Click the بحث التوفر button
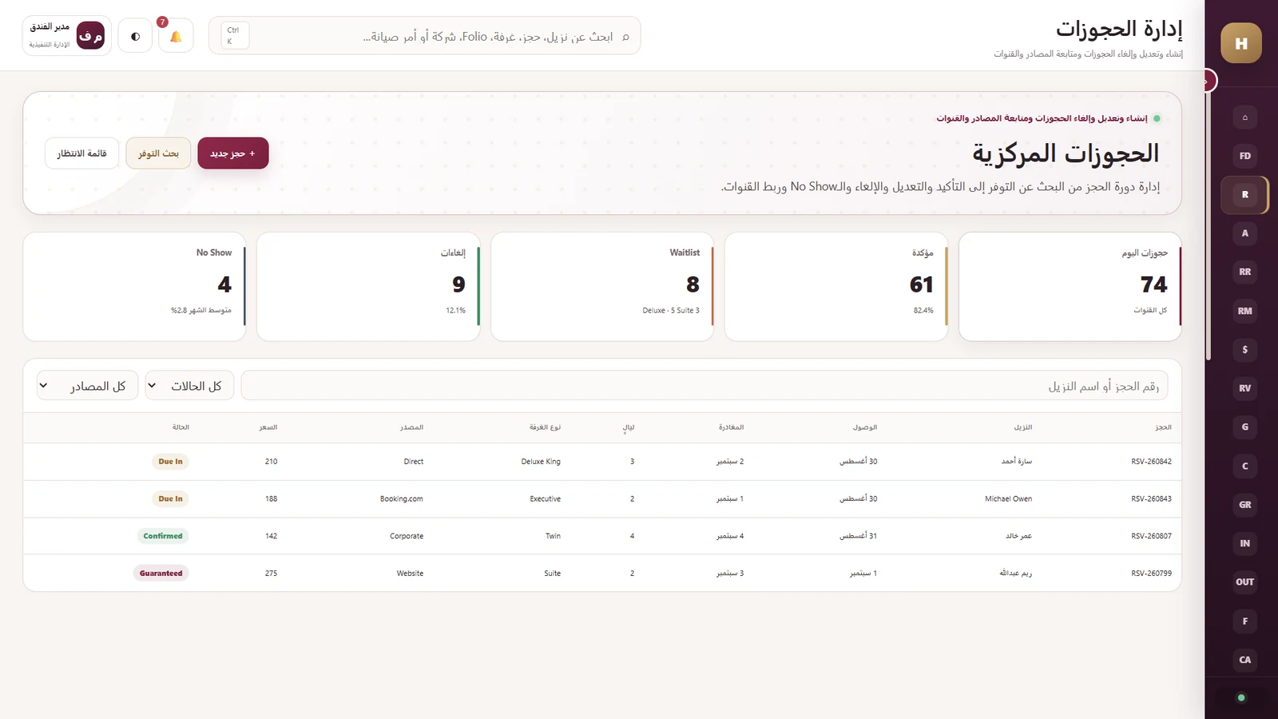This screenshot has width=1278, height=719. [x=158, y=153]
